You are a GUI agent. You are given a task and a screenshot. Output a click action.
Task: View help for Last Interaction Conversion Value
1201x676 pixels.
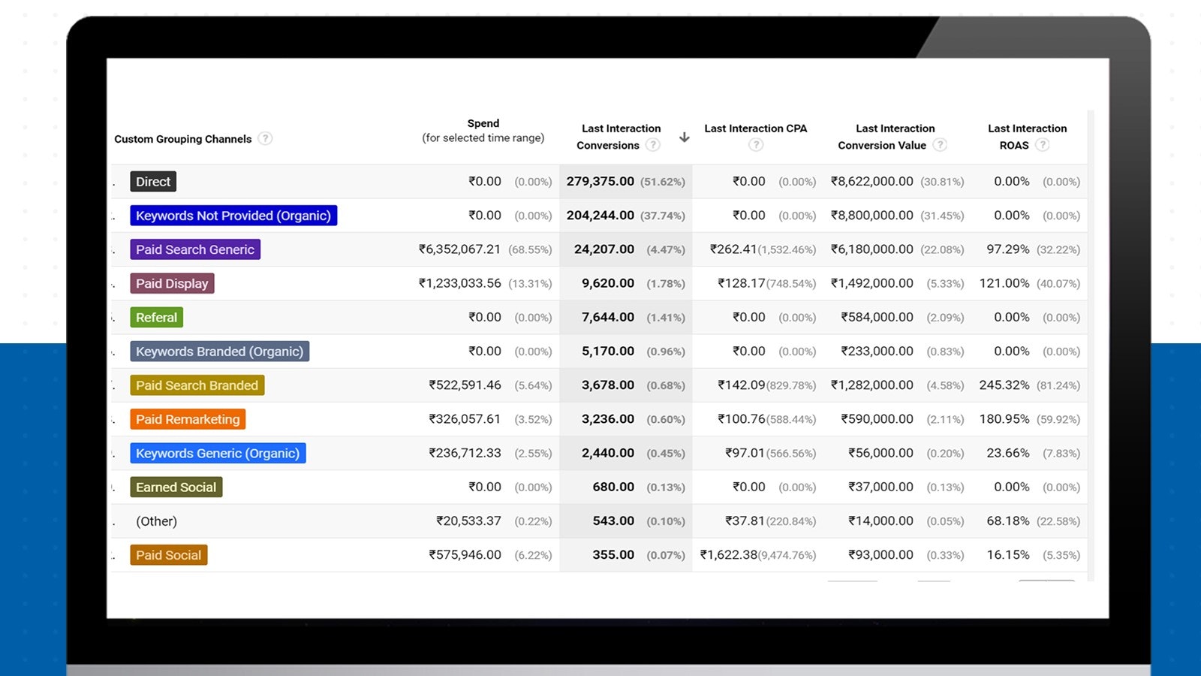pos(940,145)
